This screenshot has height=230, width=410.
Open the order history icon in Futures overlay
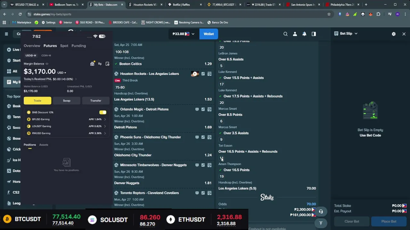[x=107, y=64]
